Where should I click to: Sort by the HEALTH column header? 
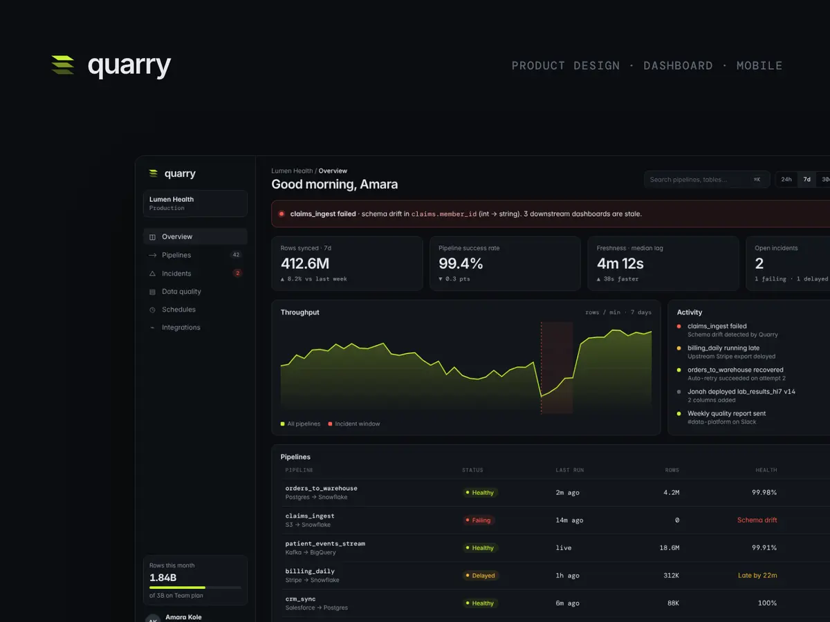coord(766,470)
